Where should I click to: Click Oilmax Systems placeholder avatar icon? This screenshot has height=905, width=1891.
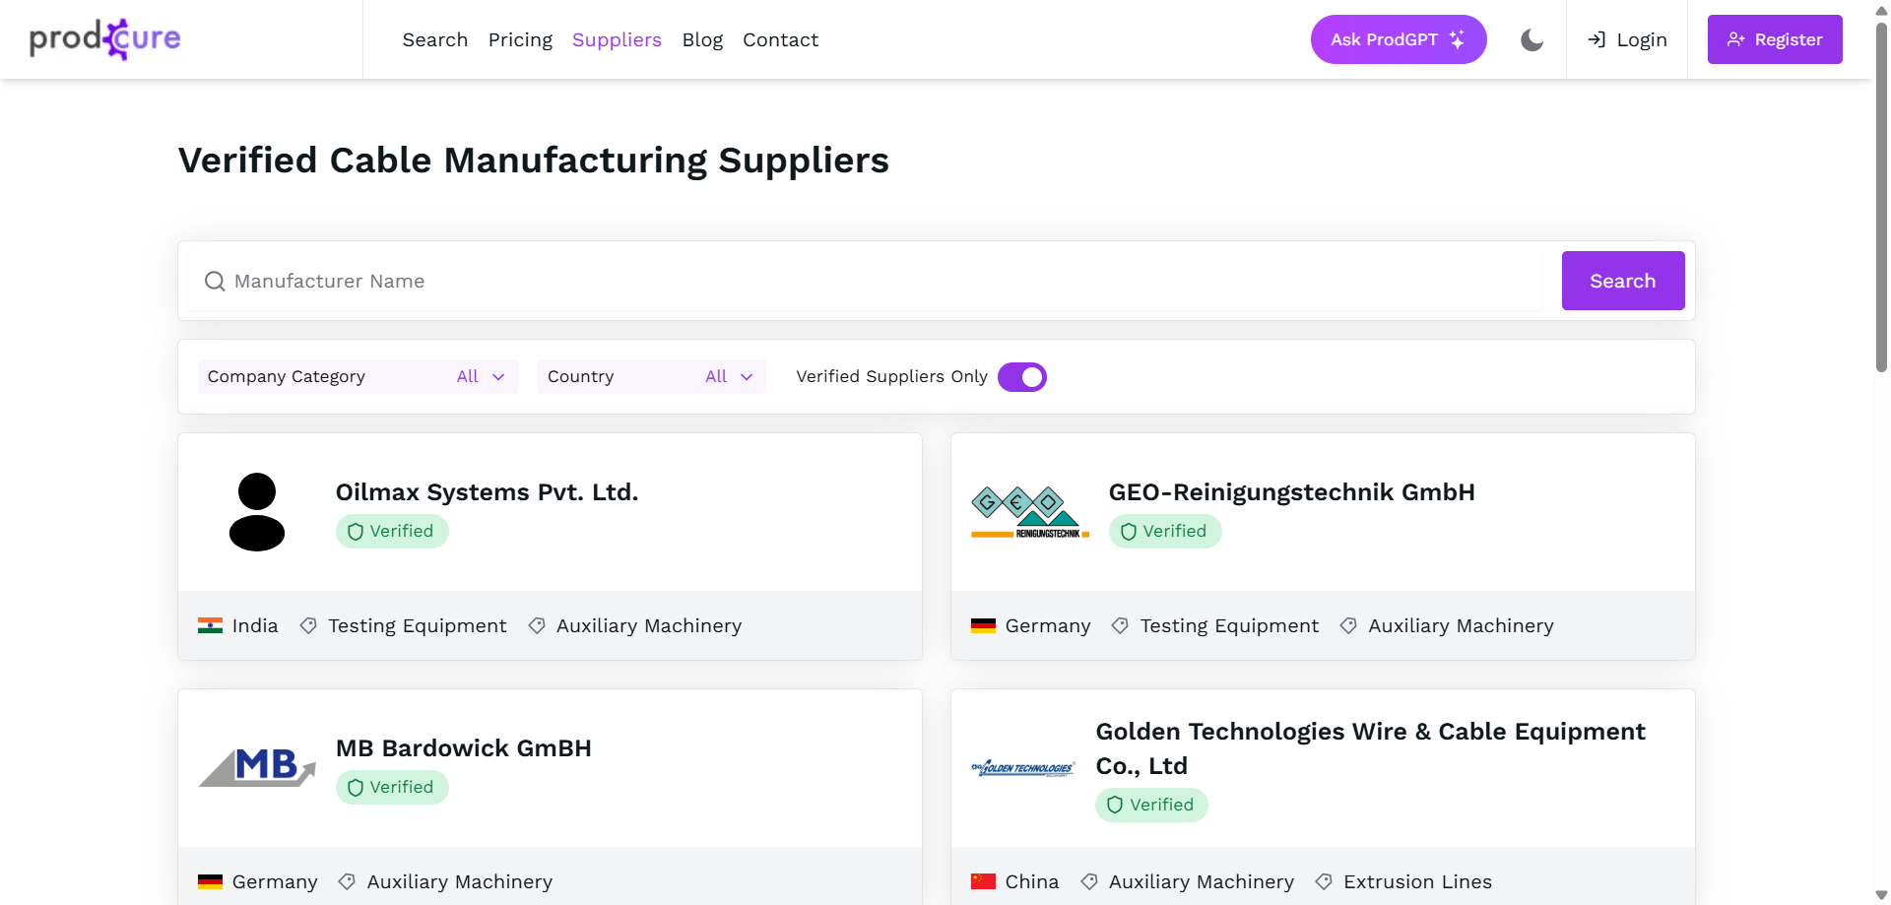coord(257,512)
